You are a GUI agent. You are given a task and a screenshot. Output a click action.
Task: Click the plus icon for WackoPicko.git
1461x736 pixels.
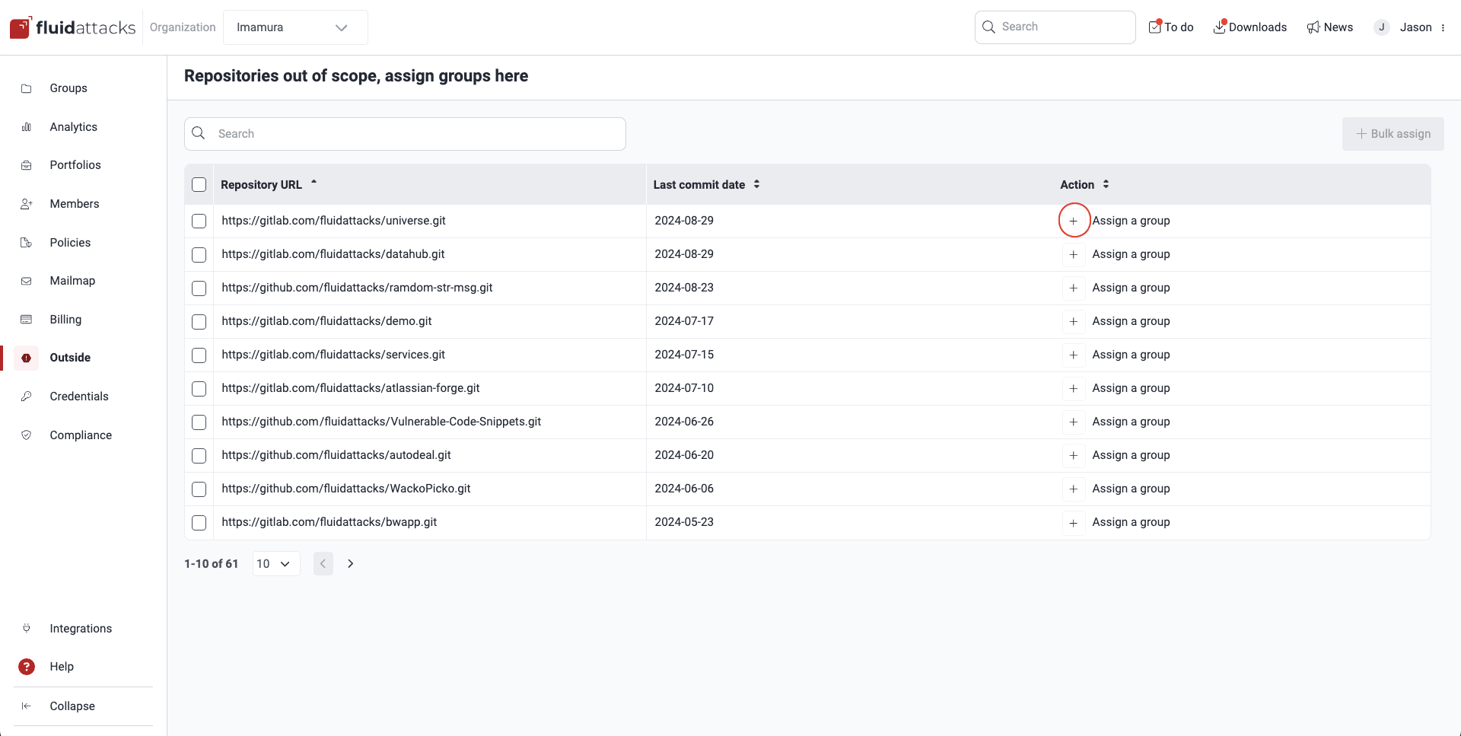[1074, 489]
